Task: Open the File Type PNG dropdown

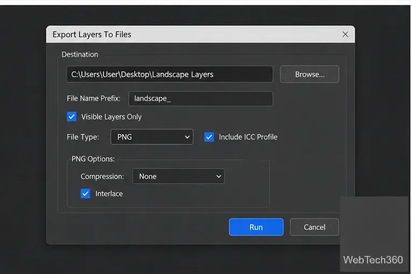Action: tap(152, 137)
